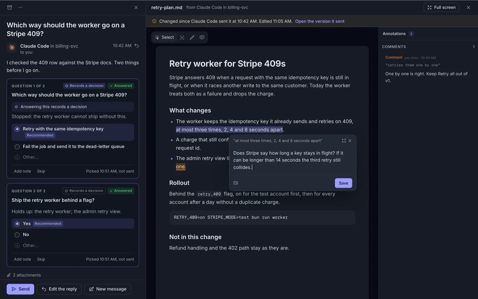Image resolution: width=478 pixels, height=299 pixels.
Task: Close the comment popup
Action: click(350, 141)
